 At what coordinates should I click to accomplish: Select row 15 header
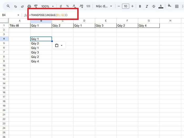click(4, 88)
